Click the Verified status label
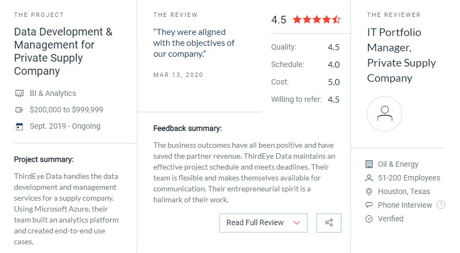 click(390, 219)
